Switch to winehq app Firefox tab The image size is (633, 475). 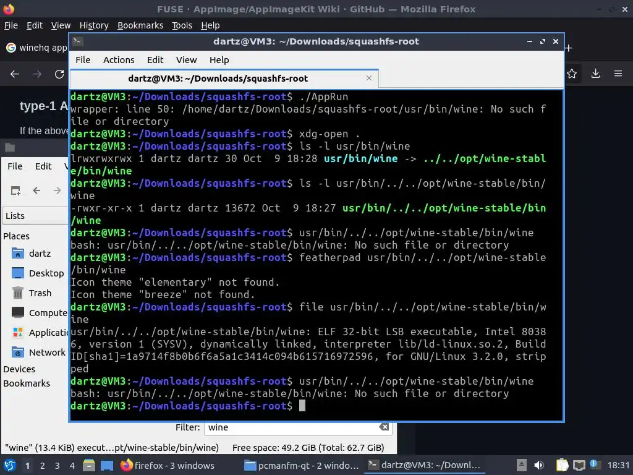click(36, 48)
